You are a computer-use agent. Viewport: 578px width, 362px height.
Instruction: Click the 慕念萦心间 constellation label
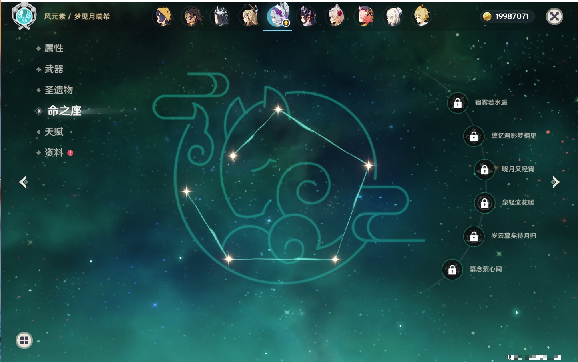coord(486,269)
